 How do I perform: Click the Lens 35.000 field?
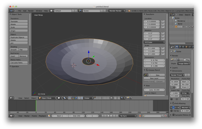154,90
